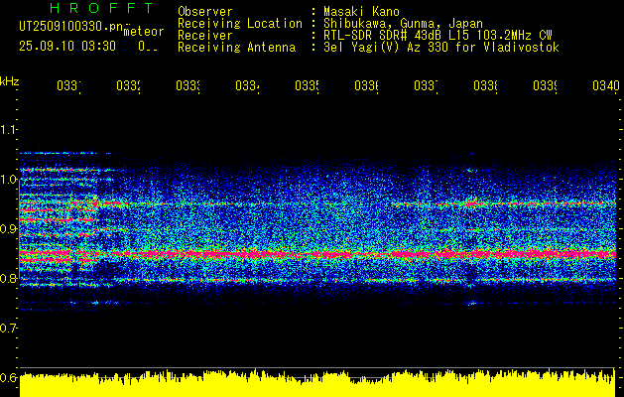Click the Observer label
This screenshot has width=624, height=397.
(205, 11)
